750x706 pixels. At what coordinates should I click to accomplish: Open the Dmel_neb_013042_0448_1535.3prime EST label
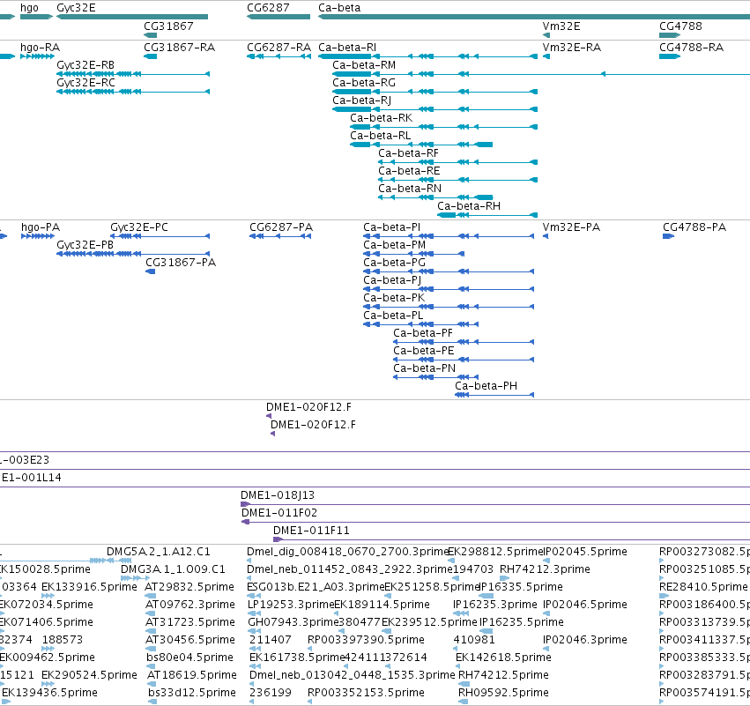coord(352,675)
